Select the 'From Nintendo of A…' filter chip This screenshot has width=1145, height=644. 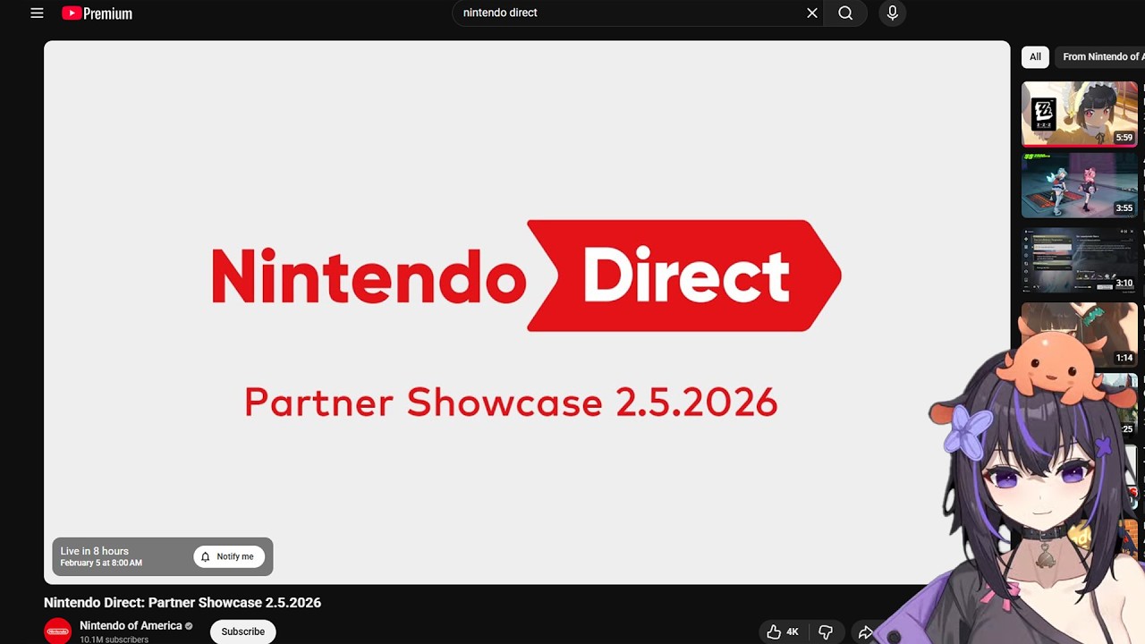[1100, 56]
